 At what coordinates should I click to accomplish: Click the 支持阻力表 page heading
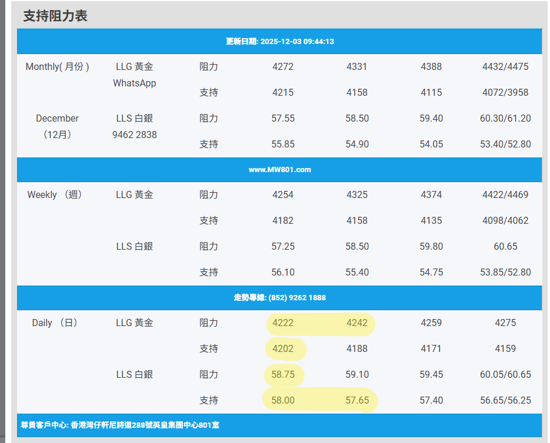click(x=55, y=16)
